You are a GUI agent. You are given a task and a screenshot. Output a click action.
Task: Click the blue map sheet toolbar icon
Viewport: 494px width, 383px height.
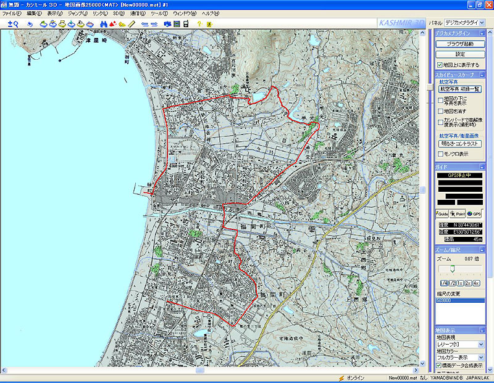30,24
